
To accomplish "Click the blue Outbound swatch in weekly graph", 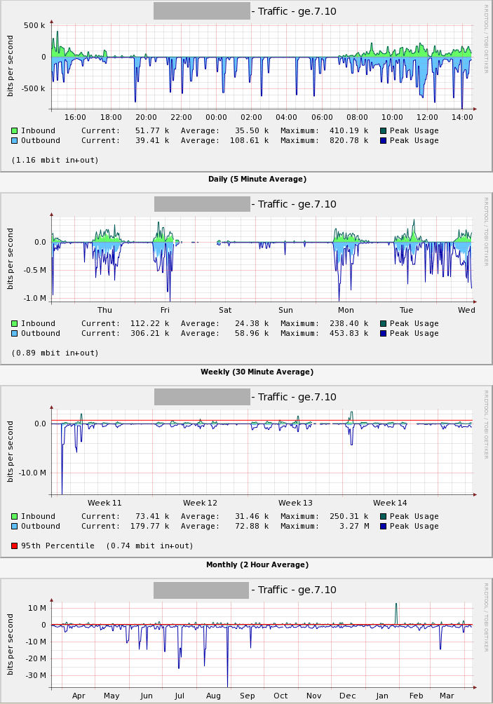I will pos(14,333).
